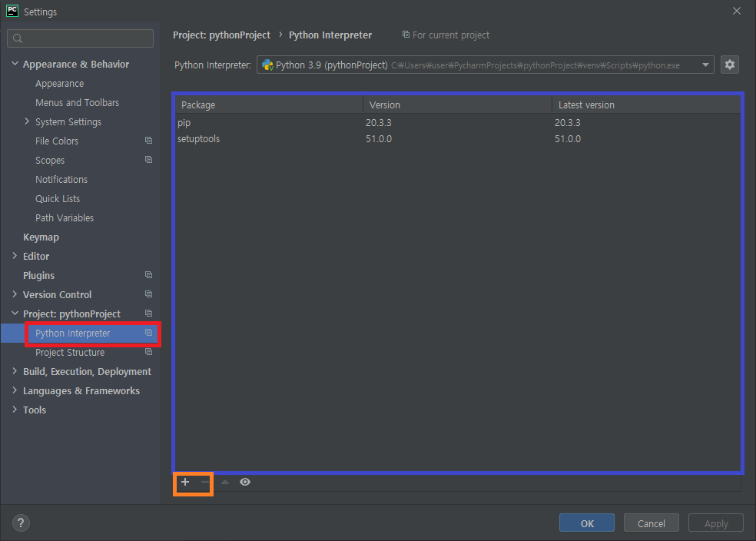Collapse the Appearance & Behavior section

15,64
